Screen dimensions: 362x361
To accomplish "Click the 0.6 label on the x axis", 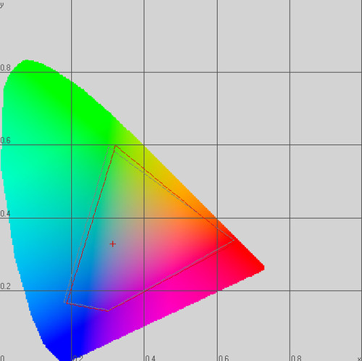I will click(224, 358).
